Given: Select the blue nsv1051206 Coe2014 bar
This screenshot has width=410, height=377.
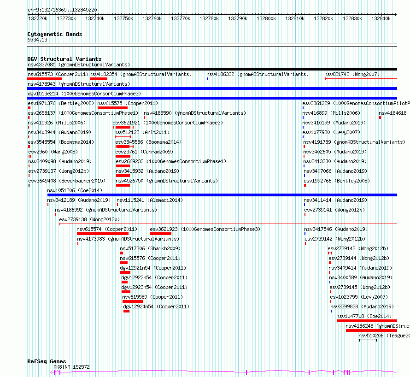Looking at the screenshot, I should click(222, 195).
